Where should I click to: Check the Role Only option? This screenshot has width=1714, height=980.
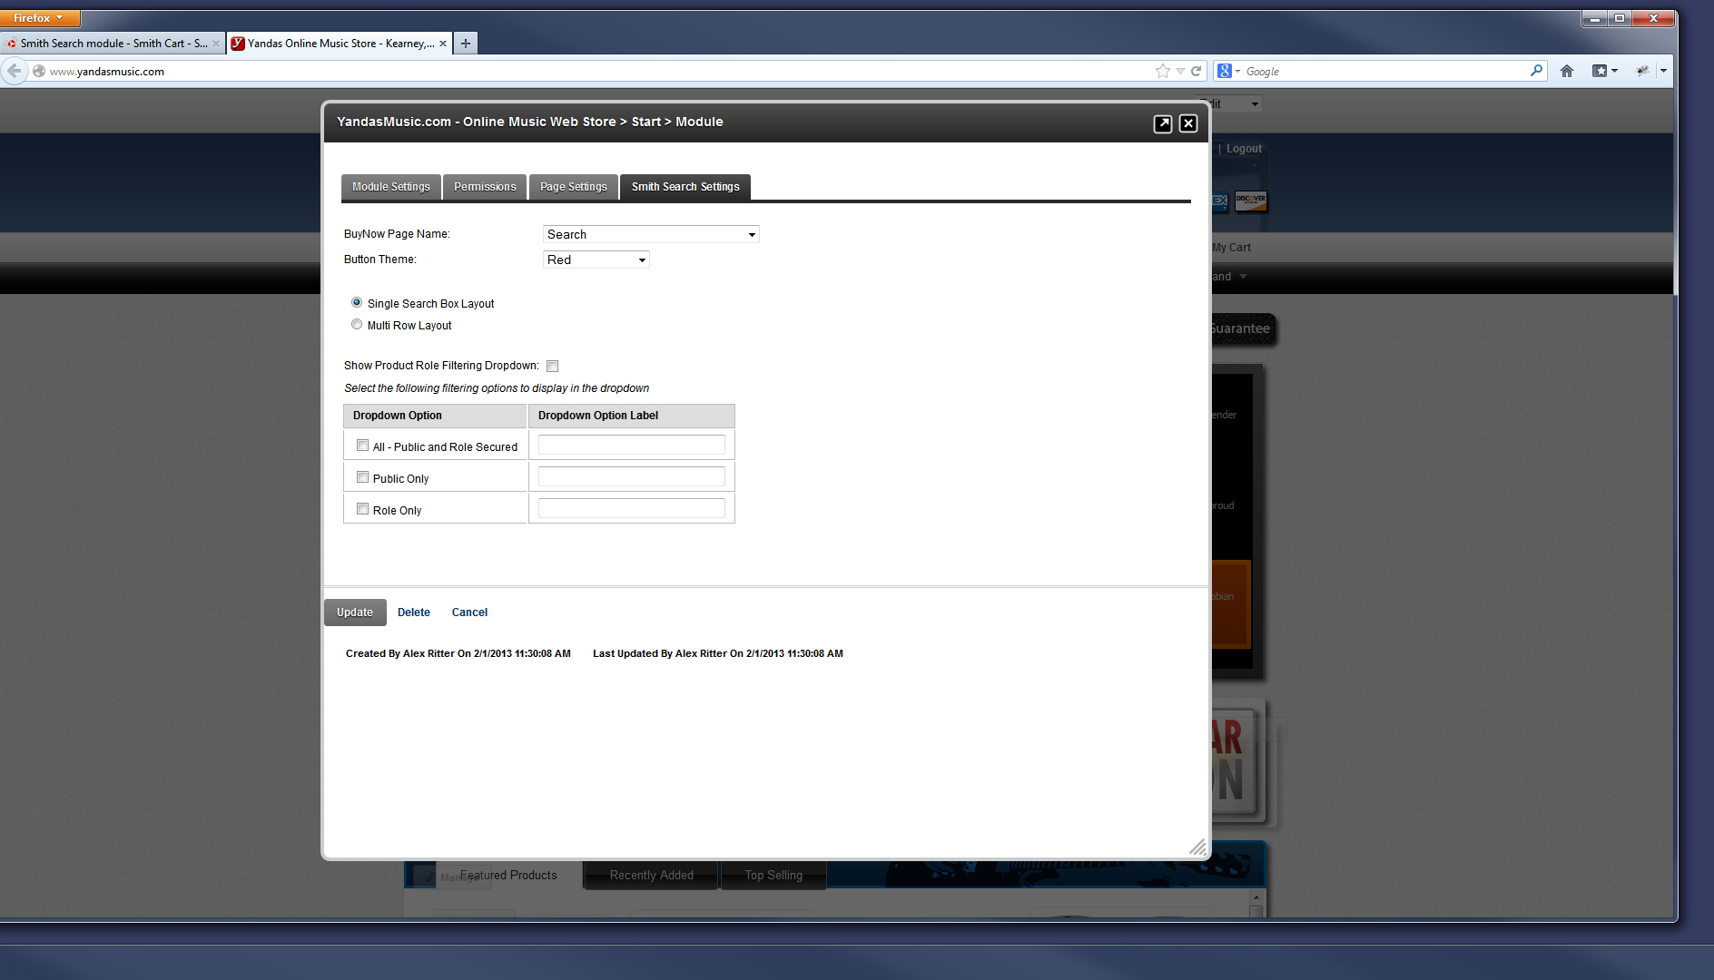pyautogui.click(x=362, y=509)
